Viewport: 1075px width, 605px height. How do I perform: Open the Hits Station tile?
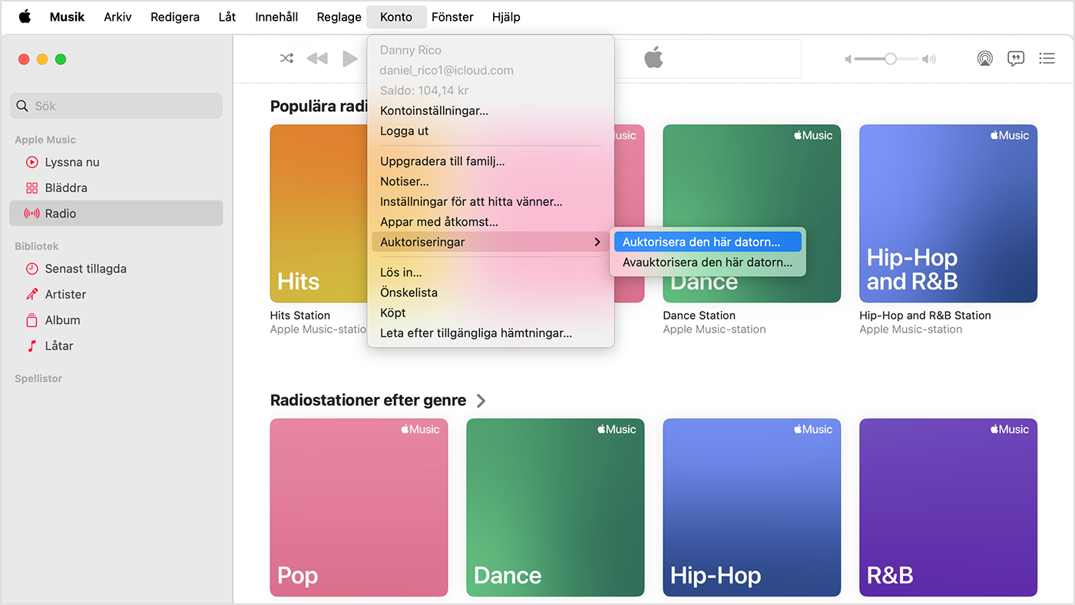click(x=319, y=213)
